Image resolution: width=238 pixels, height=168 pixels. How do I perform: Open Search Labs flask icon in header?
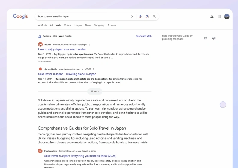(x=212, y=16)
